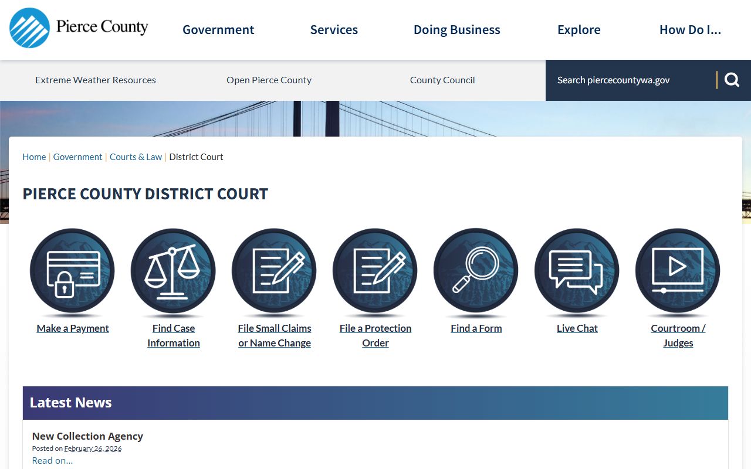Click the File a Protection Order text link
Image resolution: width=751 pixels, height=469 pixels.
click(x=375, y=335)
